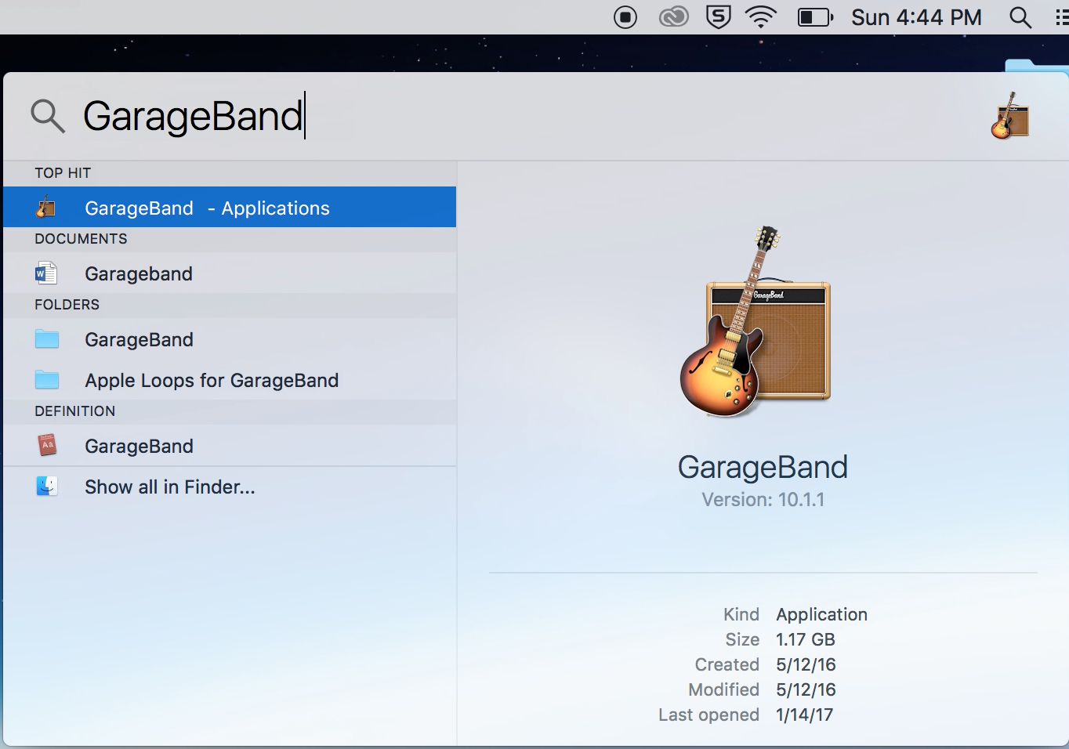Click the large GarageBand preview icon
This screenshot has width=1069, height=749.
[x=755, y=321]
